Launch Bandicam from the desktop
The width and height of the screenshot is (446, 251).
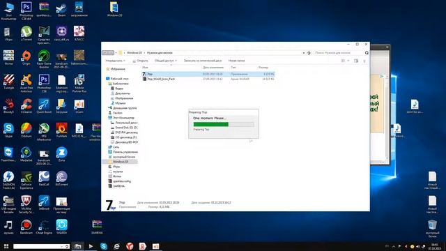[26, 227]
